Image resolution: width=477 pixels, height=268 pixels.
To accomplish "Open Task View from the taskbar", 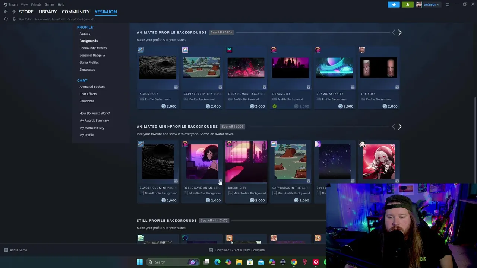I will pyautogui.click(x=206, y=262).
